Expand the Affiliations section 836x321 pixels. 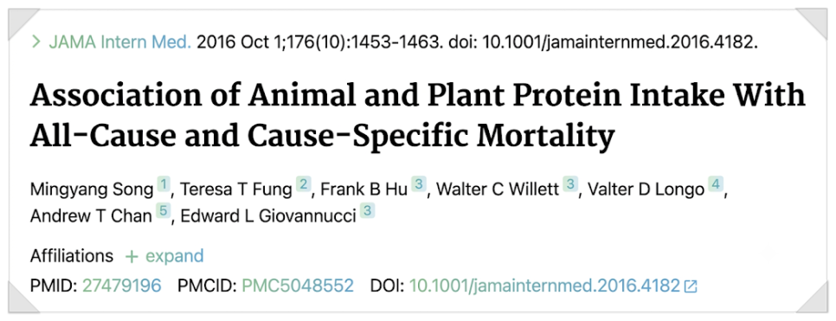pos(164,256)
